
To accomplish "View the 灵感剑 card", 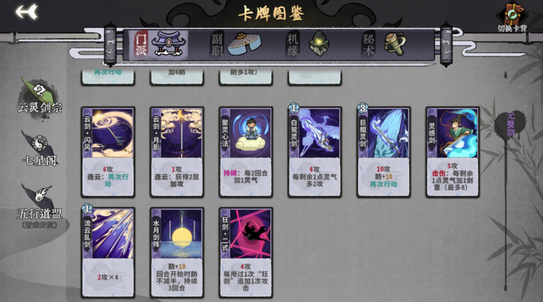I will click(453, 152).
